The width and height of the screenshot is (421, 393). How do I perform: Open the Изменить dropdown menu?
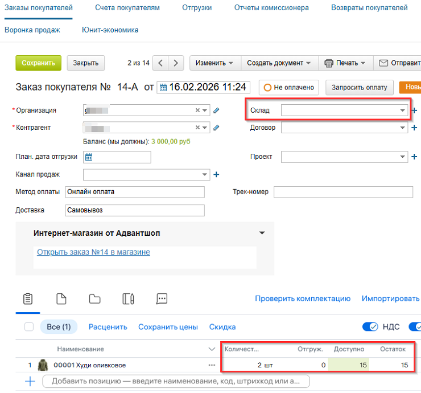pyautogui.click(x=214, y=63)
